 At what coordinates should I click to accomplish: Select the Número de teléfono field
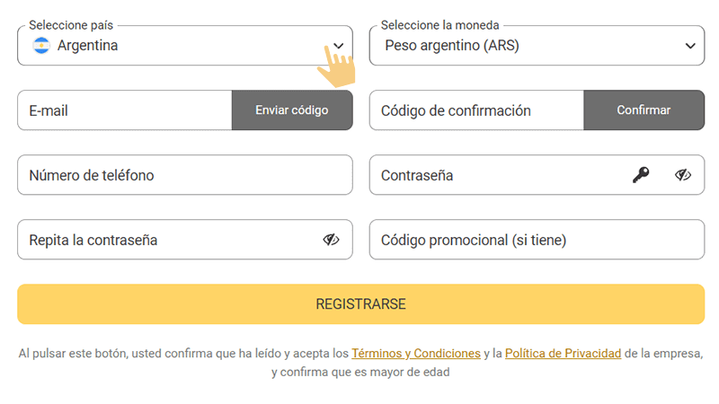[184, 175]
